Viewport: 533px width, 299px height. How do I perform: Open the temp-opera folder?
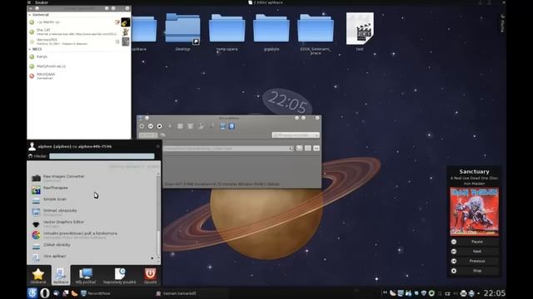point(227,32)
